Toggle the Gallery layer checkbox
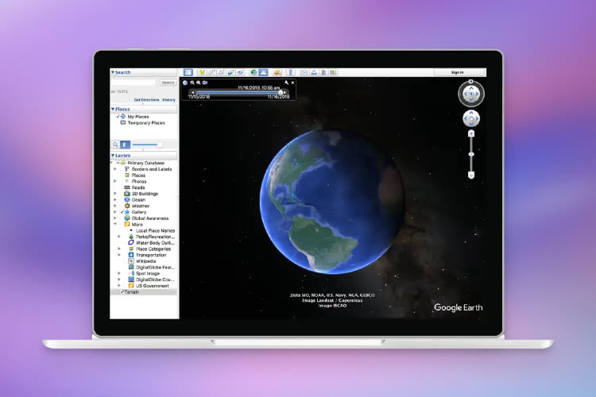Screen dimensions: 596x397 (x=122, y=212)
